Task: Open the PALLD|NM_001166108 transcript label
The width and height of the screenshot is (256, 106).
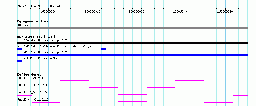Action: pyautogui.click(x=33, y=85)
